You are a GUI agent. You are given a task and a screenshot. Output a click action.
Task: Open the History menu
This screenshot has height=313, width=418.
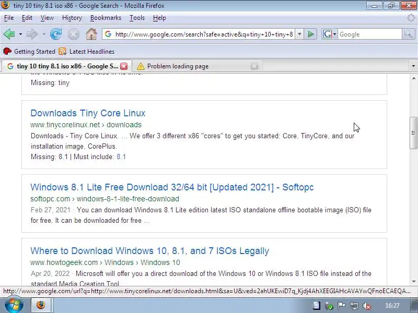tap(72, 18)
